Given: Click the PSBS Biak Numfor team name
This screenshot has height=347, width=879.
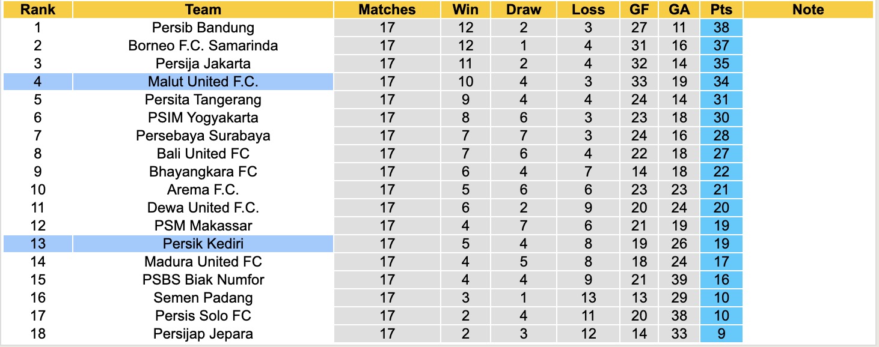Looking at the screenshot, I should tap(203, 280).
